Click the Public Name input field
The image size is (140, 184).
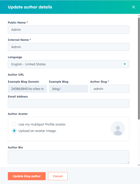click(68, 29)
